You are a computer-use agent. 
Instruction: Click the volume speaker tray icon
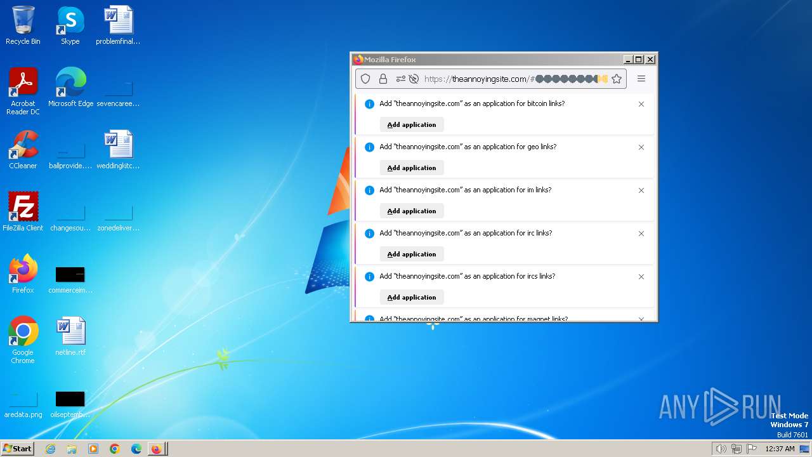point(721,449)
